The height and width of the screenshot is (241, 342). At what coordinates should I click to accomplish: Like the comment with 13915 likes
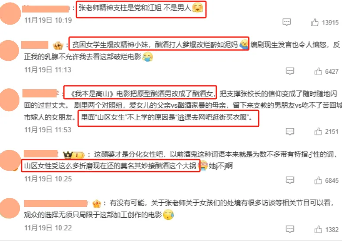[x=314, y=22]
